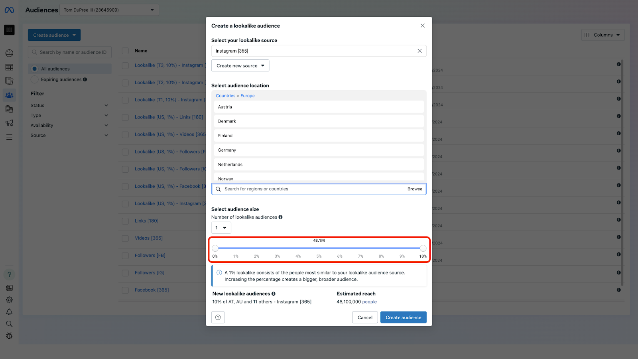The image size is (638, 359).
Task: Click info icon next to Expiring audiences
Action: [x=85, y=79]
